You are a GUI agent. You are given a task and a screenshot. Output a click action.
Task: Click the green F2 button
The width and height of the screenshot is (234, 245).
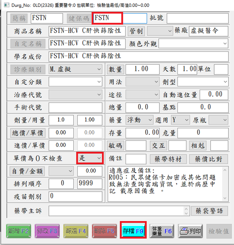point(19,231)
